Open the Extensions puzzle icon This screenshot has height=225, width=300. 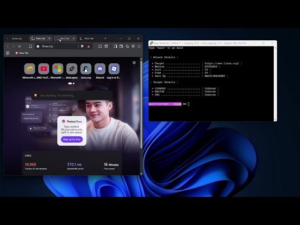(100, 46)
